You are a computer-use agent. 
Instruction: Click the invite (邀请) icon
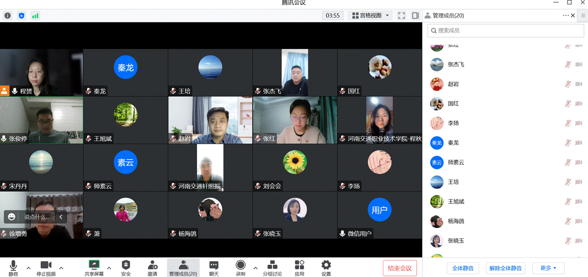coord(152,265)
